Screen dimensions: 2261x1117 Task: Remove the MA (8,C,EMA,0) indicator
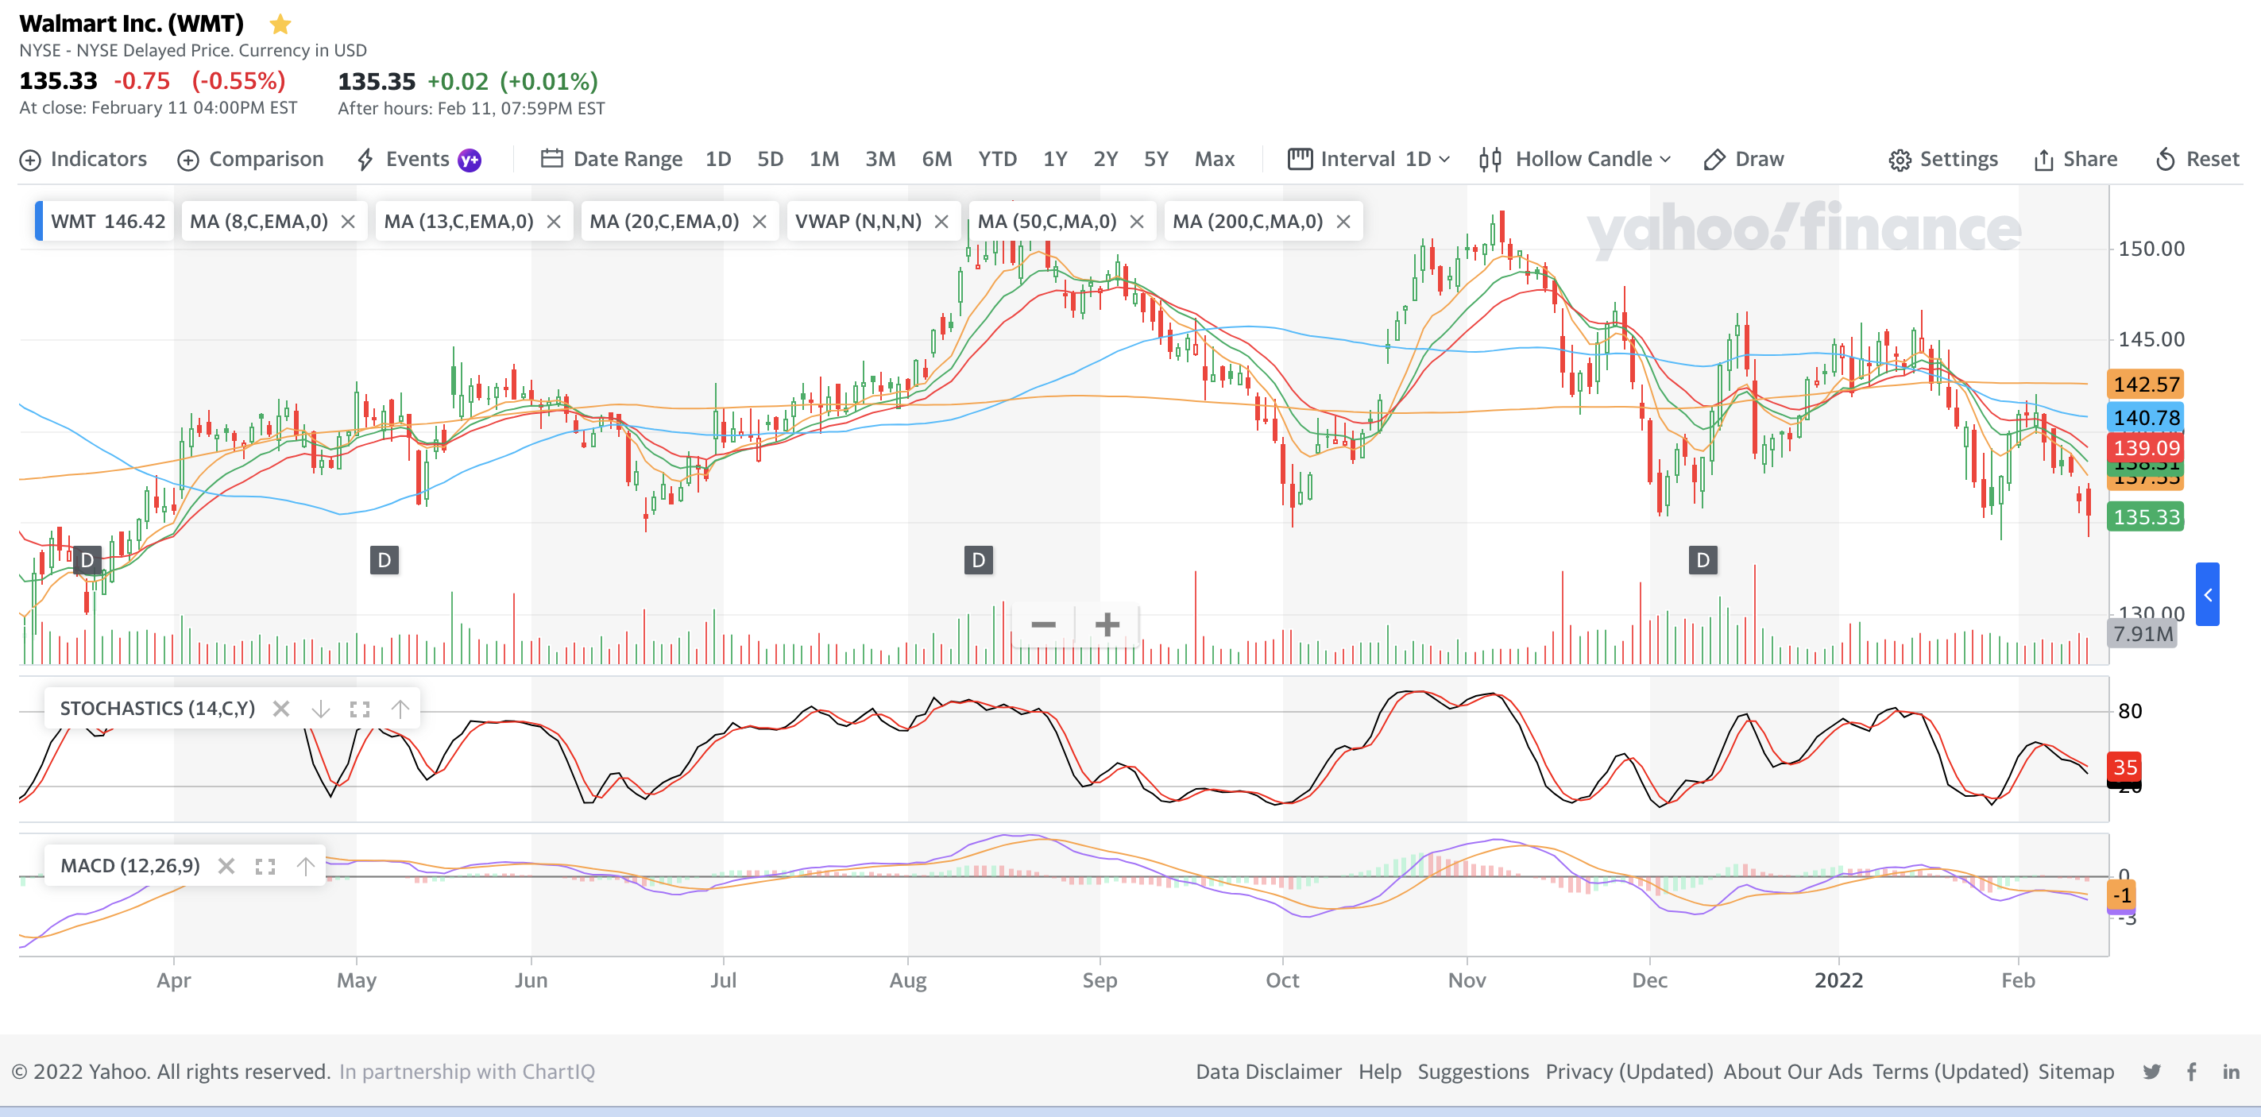349,221
